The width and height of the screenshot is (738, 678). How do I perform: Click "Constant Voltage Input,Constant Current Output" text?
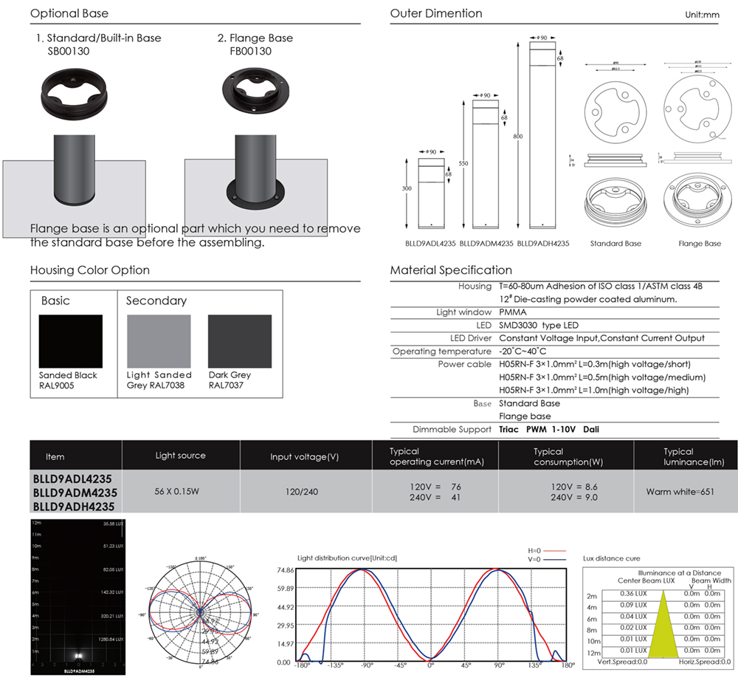pyautogui.click(x=601, y=338)
